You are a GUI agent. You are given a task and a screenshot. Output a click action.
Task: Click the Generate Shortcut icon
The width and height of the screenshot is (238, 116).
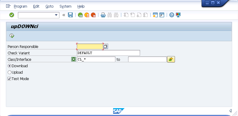[162, 15]
